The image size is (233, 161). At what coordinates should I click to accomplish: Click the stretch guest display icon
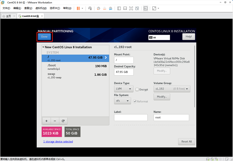(154, 8)
